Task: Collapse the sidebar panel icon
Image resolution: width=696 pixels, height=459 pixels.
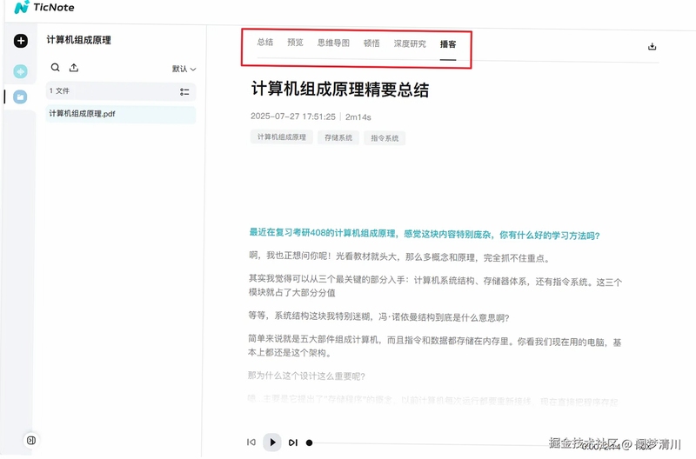Action: (31, 441)
